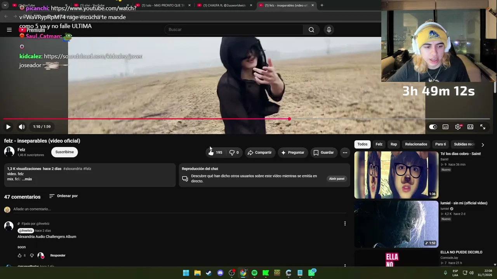Open the Windows Start menu
Image resolution: width=497 pixels, height=279 pixels.
coord(186,273)
